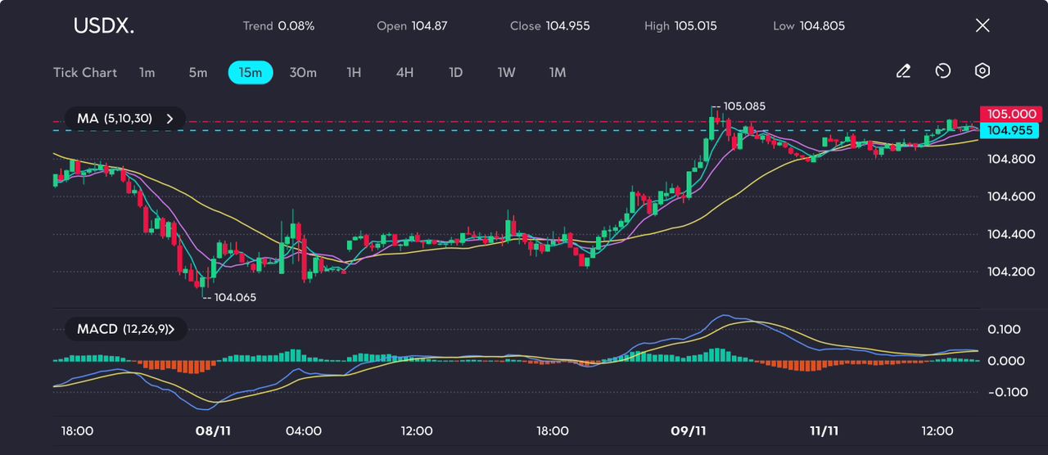Switch to Tick Chart view
The width and height of the screenshot is (1048, 455).
point(85,72)
